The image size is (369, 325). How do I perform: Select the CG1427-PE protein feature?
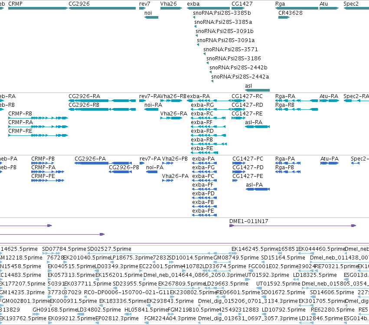(x=235, y=181)
